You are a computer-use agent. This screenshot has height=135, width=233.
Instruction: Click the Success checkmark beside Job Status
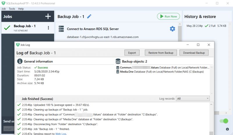(x=36, y=67)
